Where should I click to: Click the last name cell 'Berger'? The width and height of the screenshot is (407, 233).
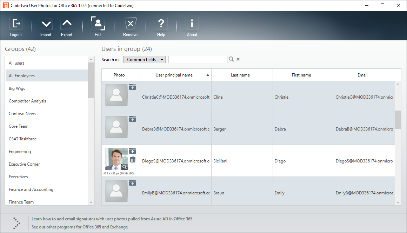click(242, 129)
